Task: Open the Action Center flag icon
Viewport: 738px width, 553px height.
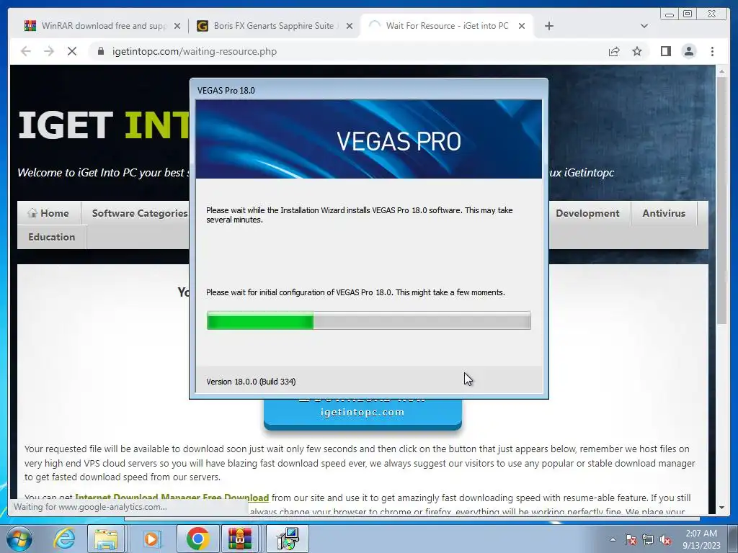Action: point(630,539)
